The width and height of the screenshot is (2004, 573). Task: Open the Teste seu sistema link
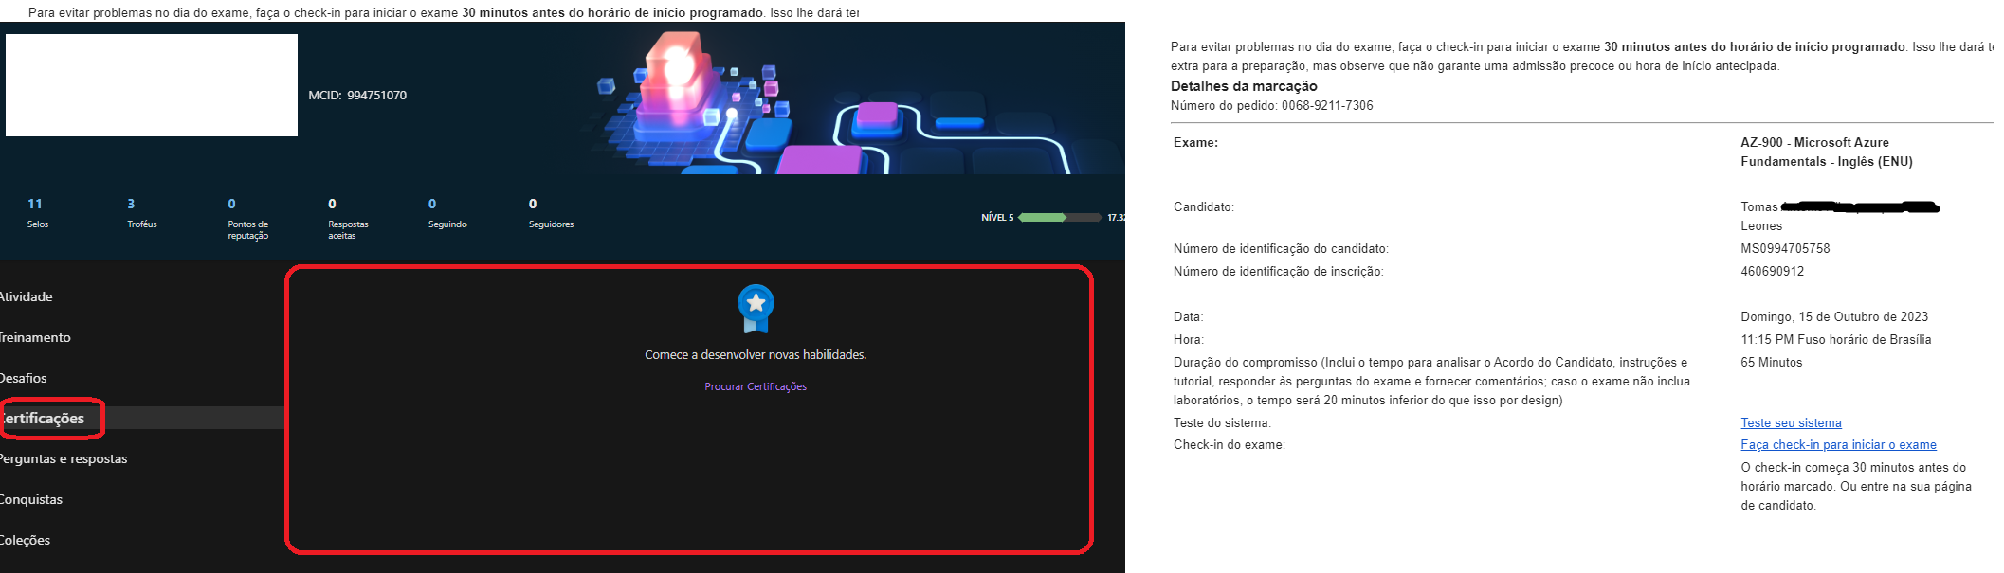click(1791, 422)
